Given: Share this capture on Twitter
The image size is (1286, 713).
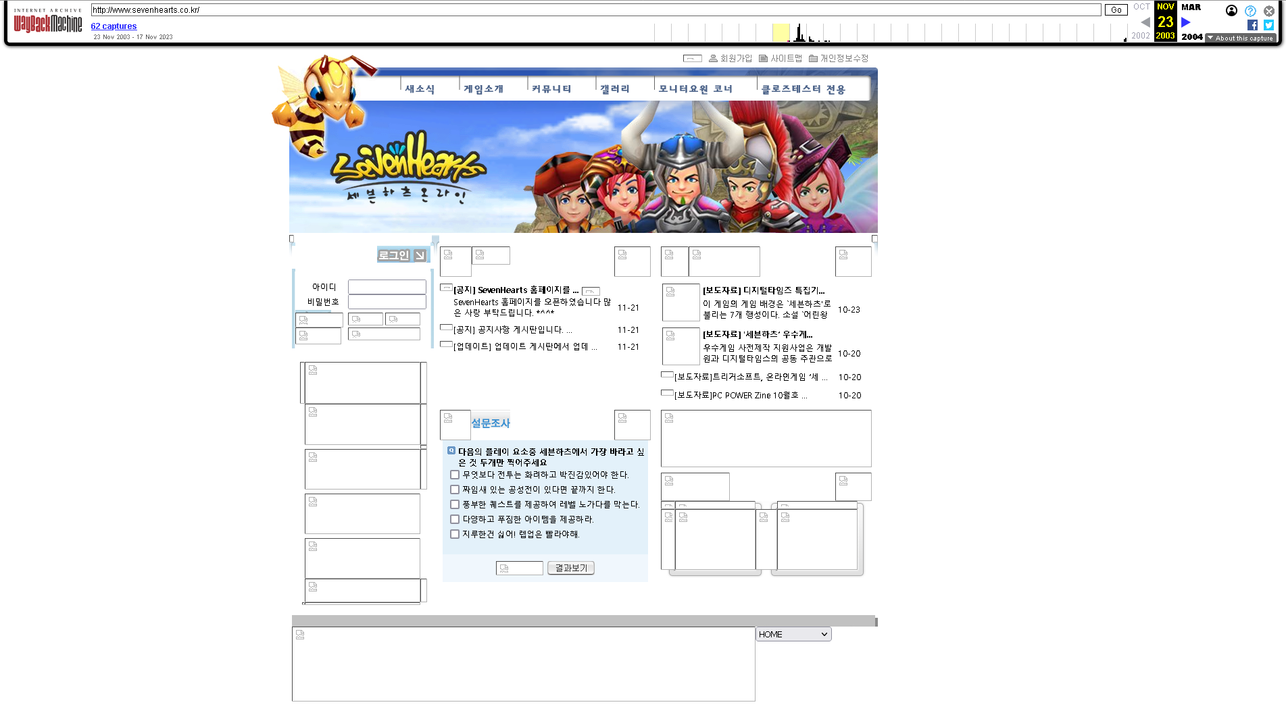Looking at the screenshot, I should point(1268,25).
